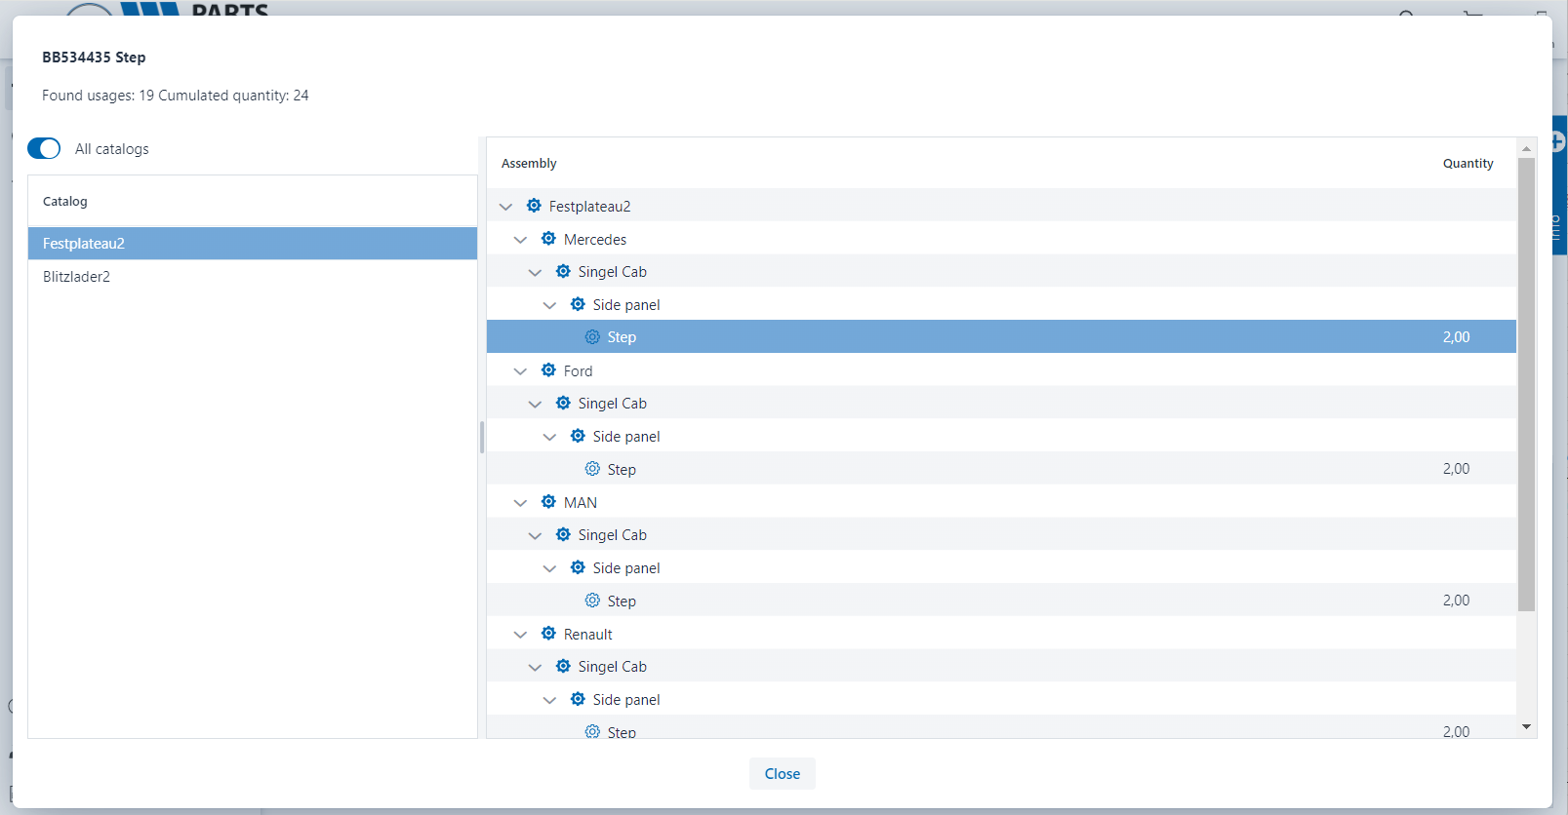Collapse Singel Cab under Ford

coord(535,404)
